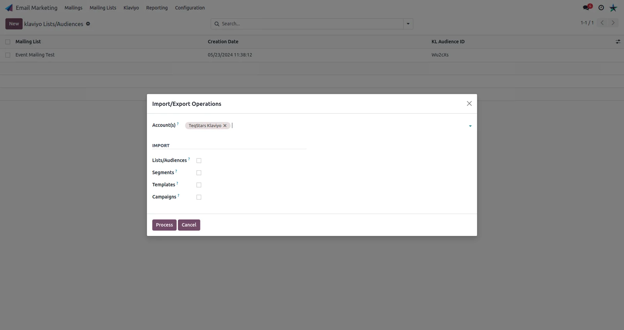
Task: Open the Event Mailing Test record
Action: pyautogui.click(x=35, y=55)
